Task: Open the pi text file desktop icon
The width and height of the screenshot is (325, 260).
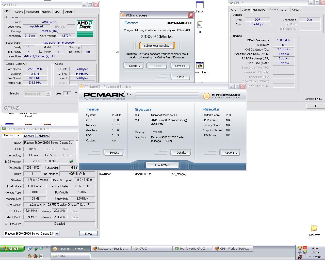Action: point(200,27)
